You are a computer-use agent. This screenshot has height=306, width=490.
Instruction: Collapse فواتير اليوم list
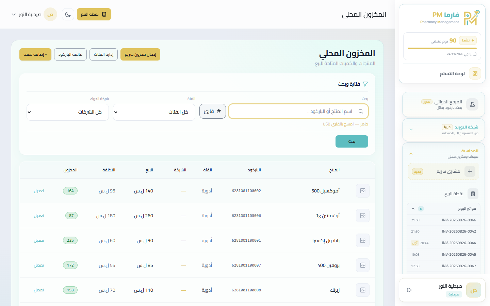pos(443,209)
